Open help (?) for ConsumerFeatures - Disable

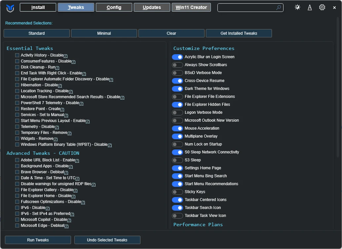click(73, 62)
